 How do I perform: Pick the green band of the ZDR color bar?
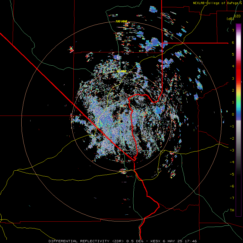pos(238,99)
